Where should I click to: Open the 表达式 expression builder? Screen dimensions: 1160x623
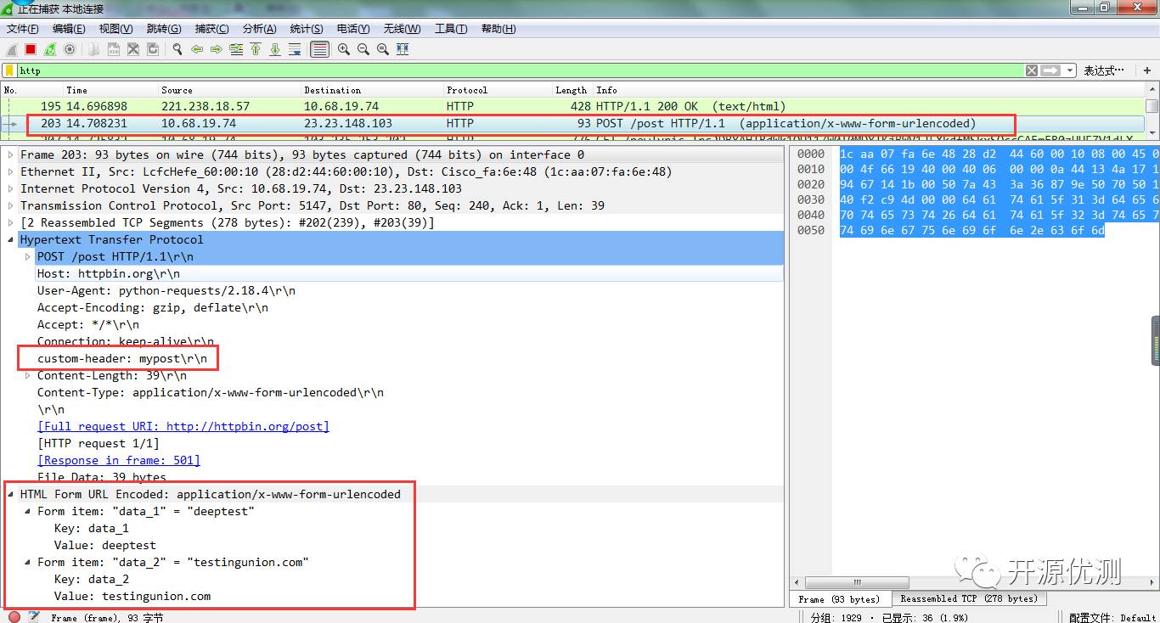(x=1104, y=70)
